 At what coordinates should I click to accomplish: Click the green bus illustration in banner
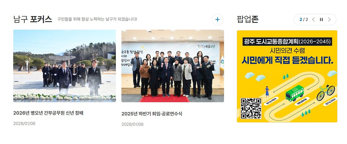click(295, 93)
